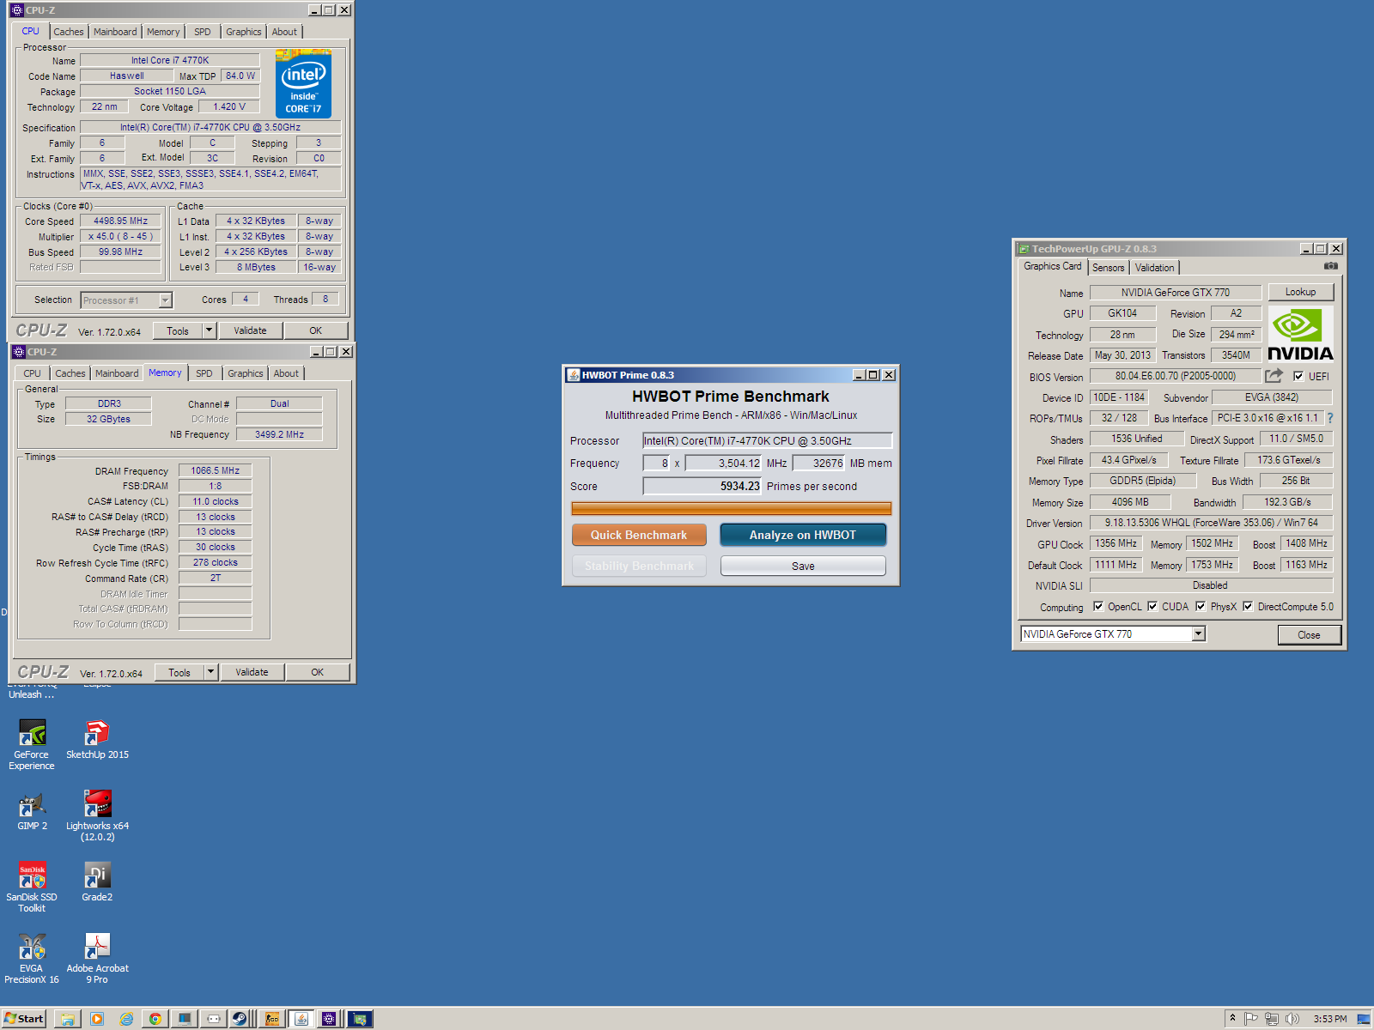This screenshot has width=1374, height=1030.
Task: Open the SanDisk SSD Toolkit shortcut
Action: click(x=32, y=887)
